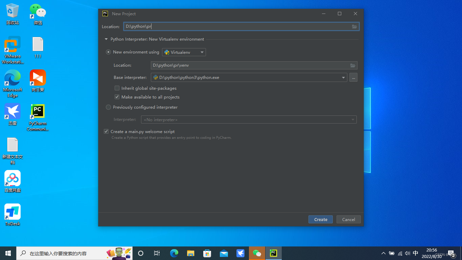This screenshot has height=260, width=462.
Task: Open Task View on the taskbar
Action: coord(157,253)
